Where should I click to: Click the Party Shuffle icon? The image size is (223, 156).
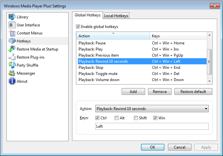pos(12,65)
